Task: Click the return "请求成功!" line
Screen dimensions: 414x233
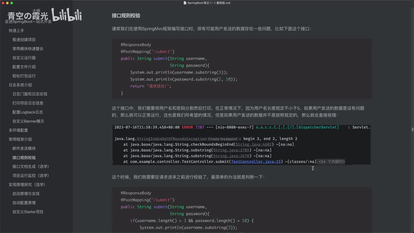Action: (x=150, y=86)
